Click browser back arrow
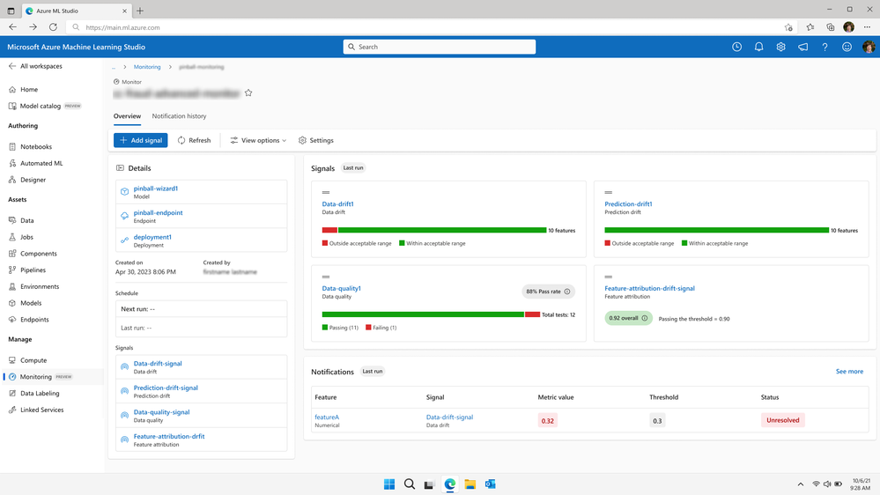The image size is (880, 495). 12,27
